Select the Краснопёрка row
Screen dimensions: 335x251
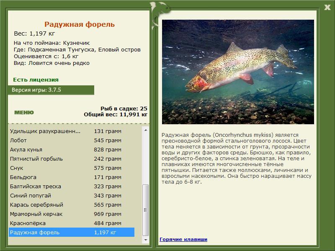[x=72, y=223]
